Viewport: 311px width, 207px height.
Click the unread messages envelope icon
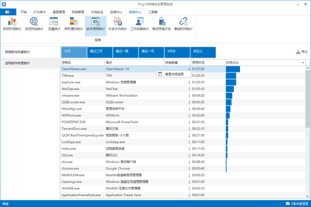pyautogui.click(x=288, y=203)
